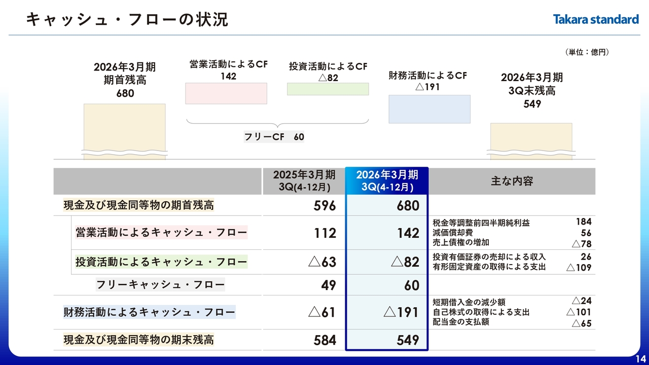649x365 pixels.
Task: Select the 主な内容 column header
Action: coord(512,181)
